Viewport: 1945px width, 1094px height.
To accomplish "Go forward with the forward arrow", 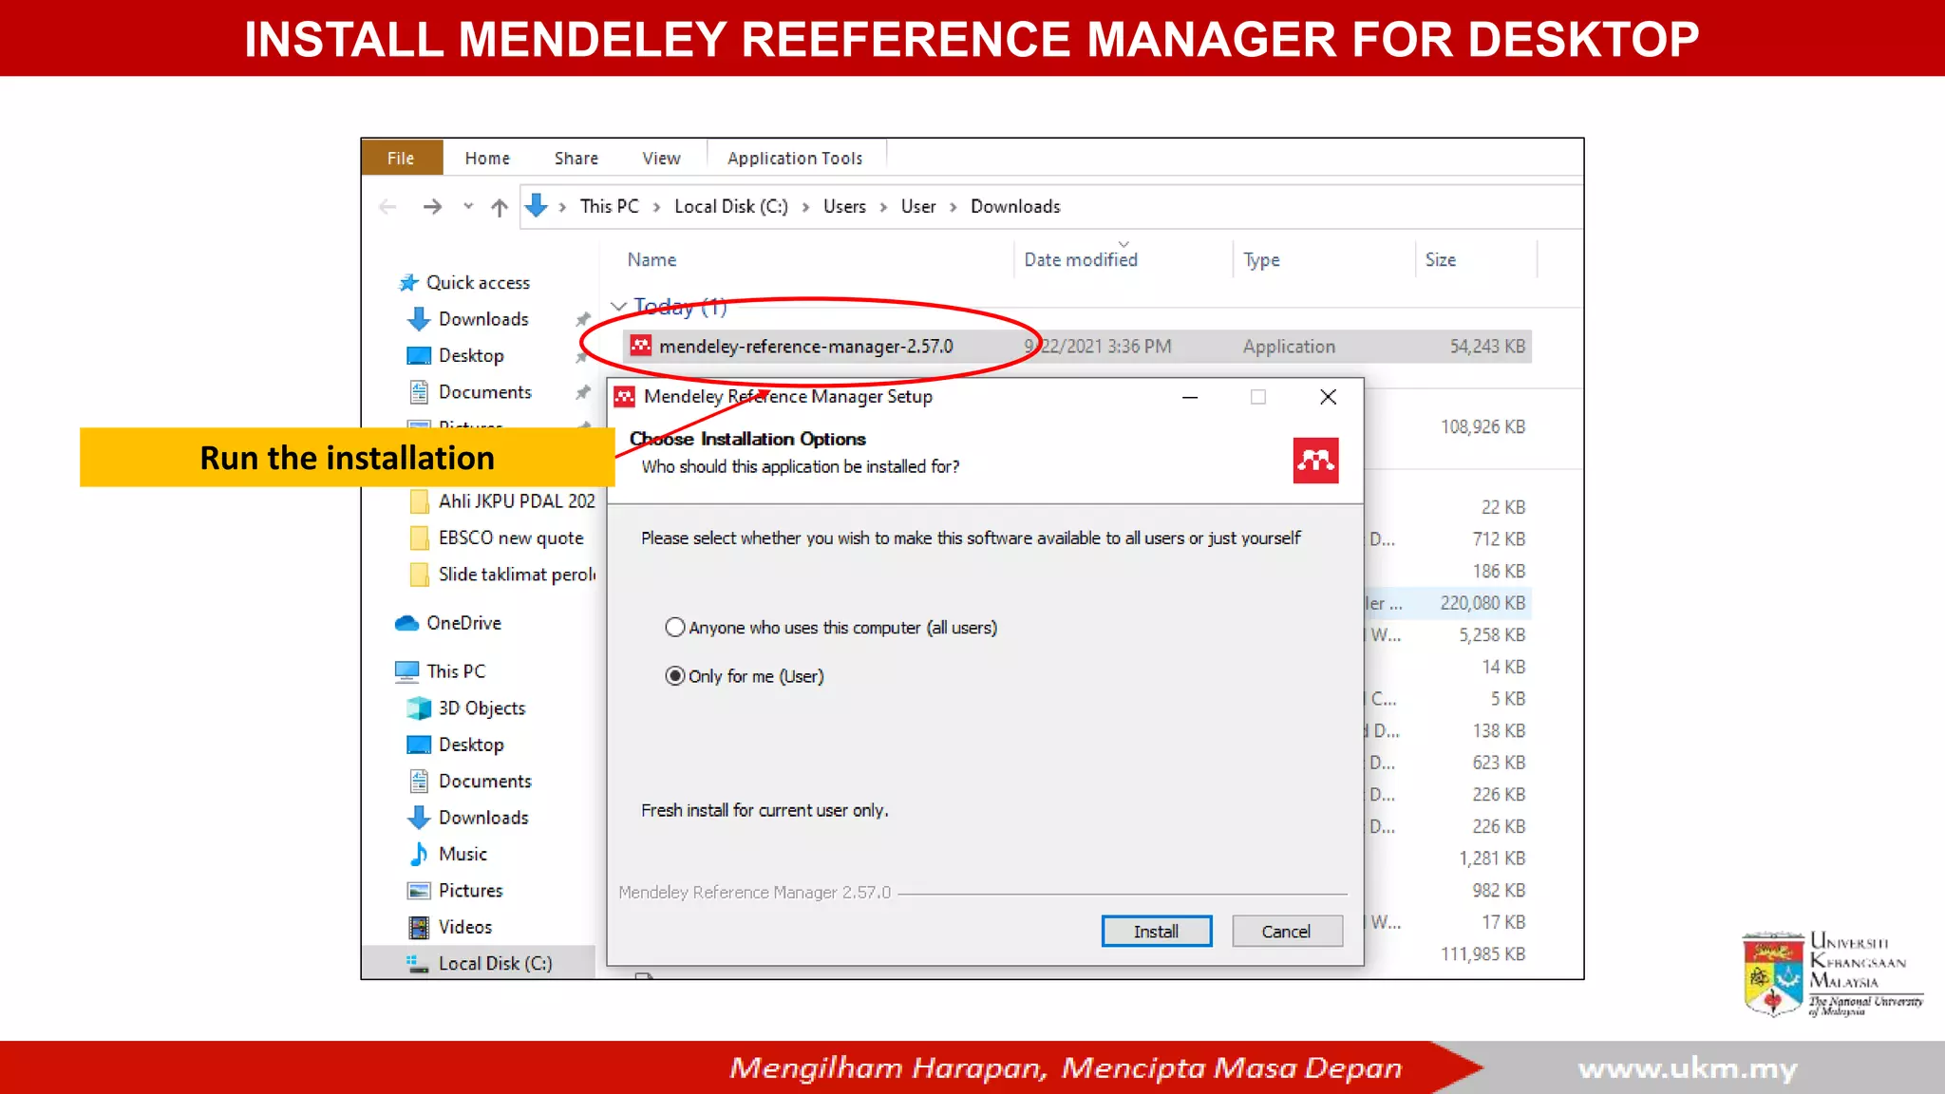I will pyautogui.click(x=432, y=207).
